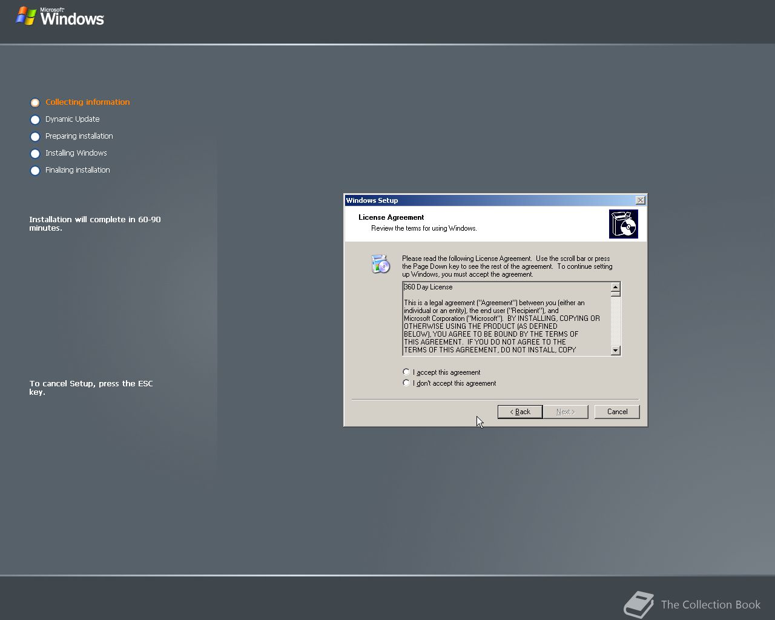Cancel the Windows Setup wizard
Screen dimensions: 775x620
coord(617,412)
